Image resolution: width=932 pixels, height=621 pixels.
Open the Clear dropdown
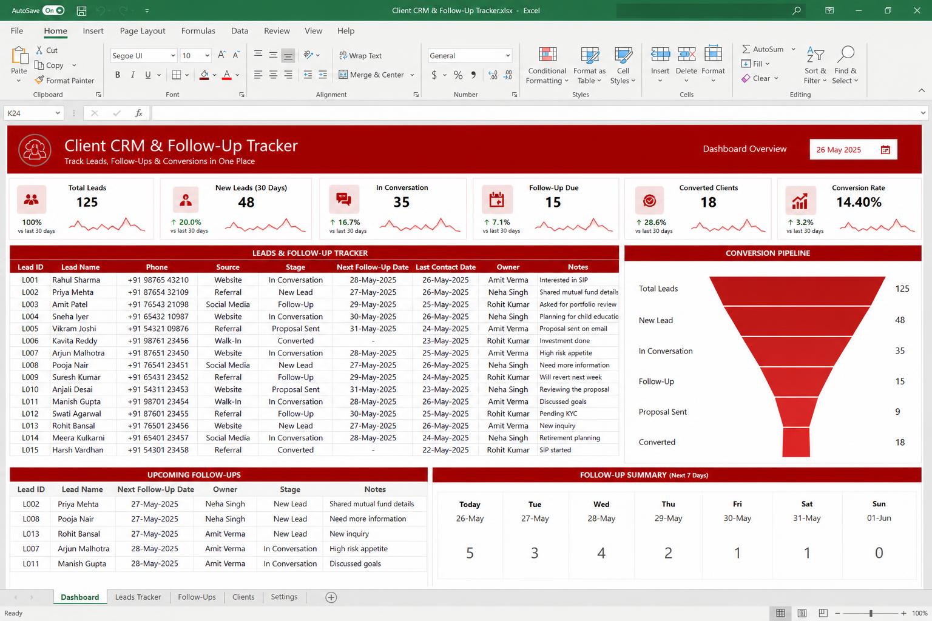click(x=760, y=78)
